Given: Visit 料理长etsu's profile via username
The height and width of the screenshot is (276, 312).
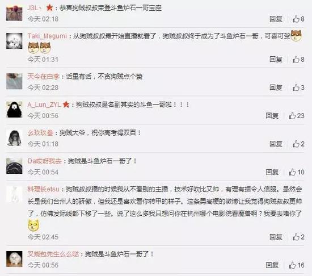Looking at the screenshot, I should point(43,189).
